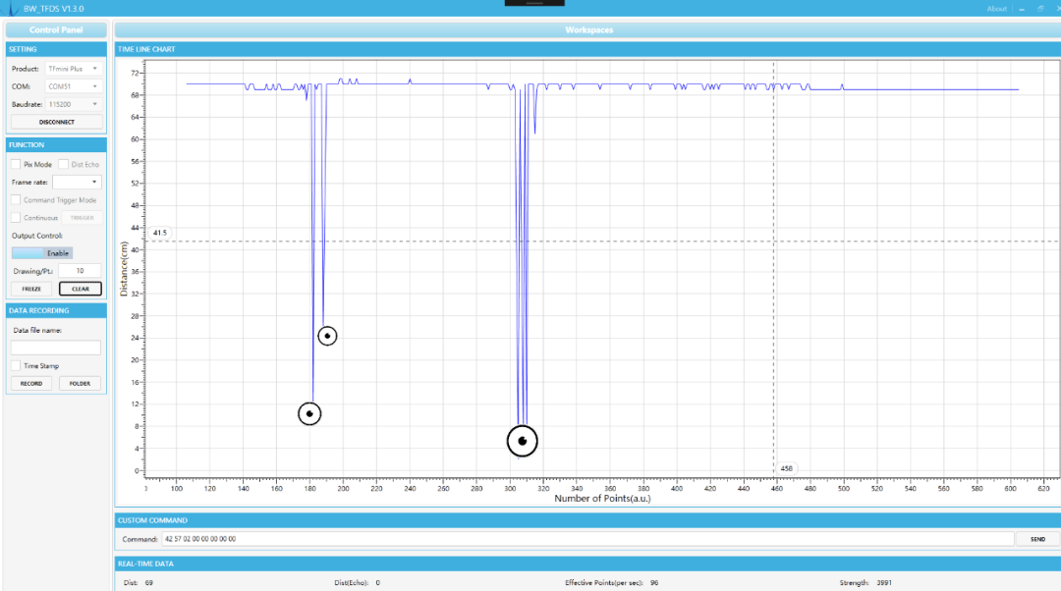Close the BW_TFDS application
1061x591 pixels.
1055,9
